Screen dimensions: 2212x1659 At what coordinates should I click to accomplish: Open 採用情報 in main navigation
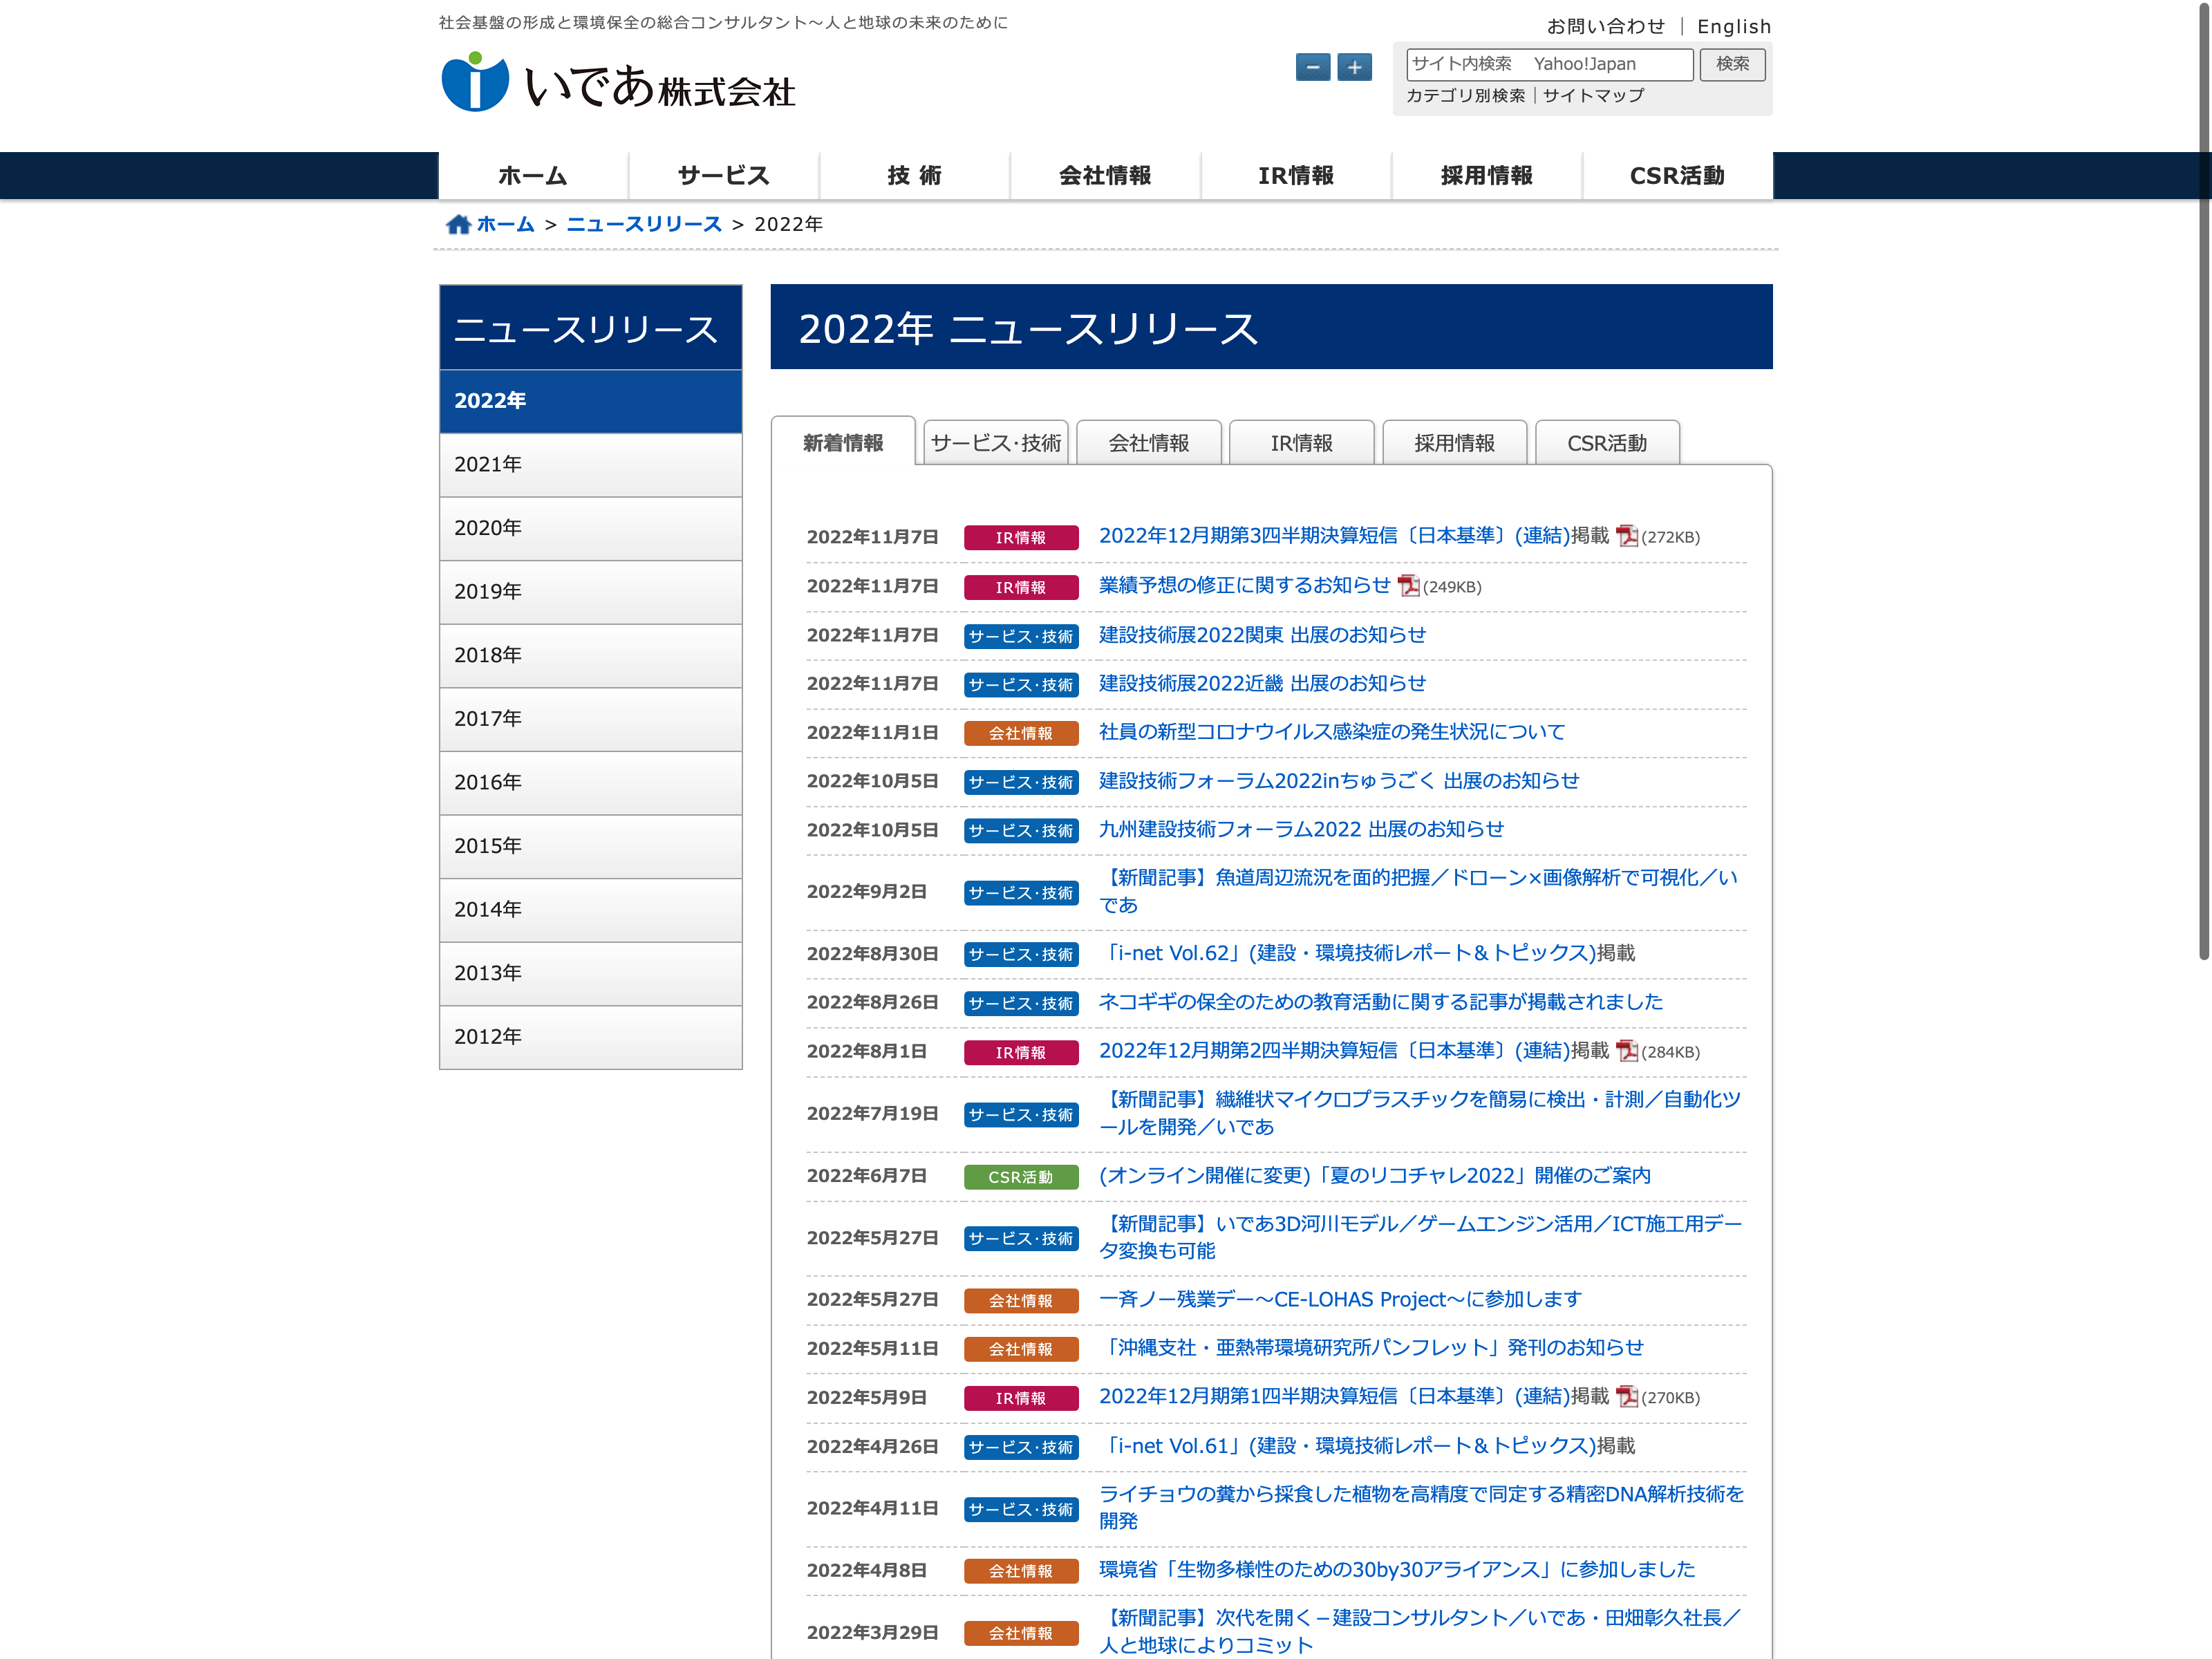(x=1486, y=176)
